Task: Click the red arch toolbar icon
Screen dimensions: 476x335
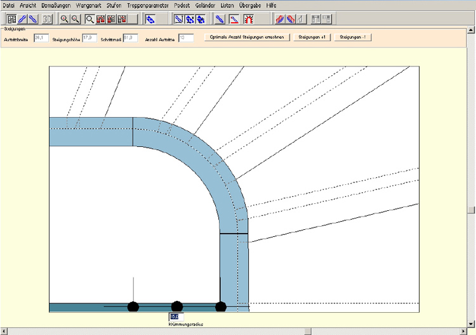Action: click(x=249, y=19)
